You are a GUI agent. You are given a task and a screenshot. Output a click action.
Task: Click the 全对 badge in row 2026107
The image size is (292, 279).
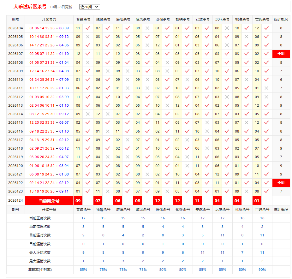[x=281, y=54]
